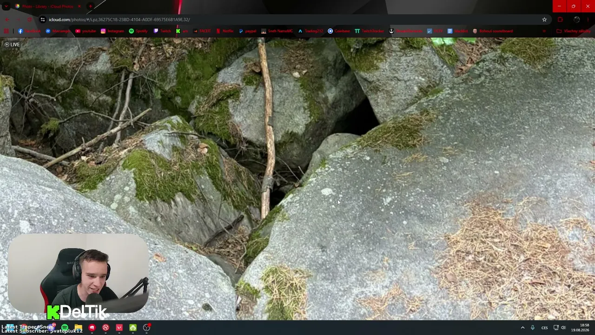Screen dimensions: 595x335
Task: Open Spotify from the taskbar
Action: coord(65,328)
